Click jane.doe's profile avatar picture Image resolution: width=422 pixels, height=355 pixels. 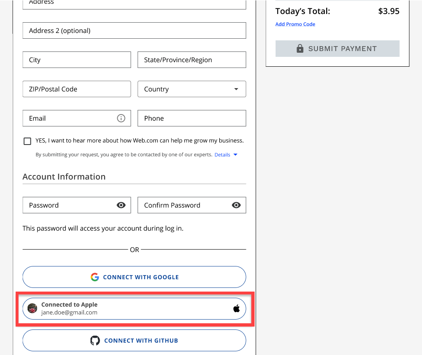(32, 308)
